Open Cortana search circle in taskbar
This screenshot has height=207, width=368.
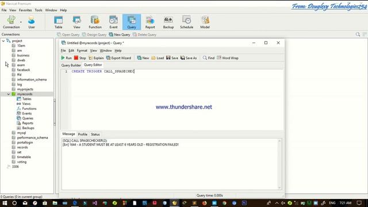click(x=14, y=203)
